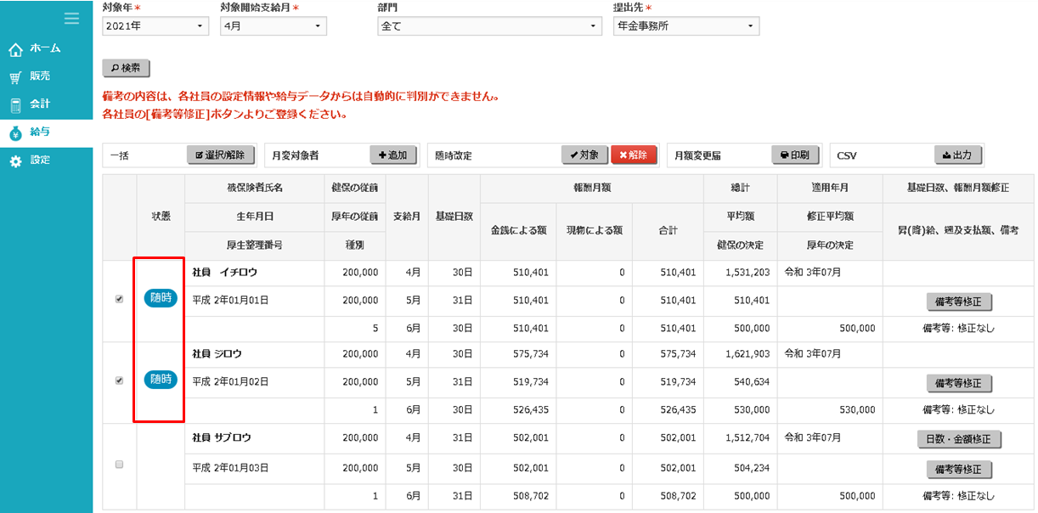Open the 会計 calculator icon

[x=15, y=105]
